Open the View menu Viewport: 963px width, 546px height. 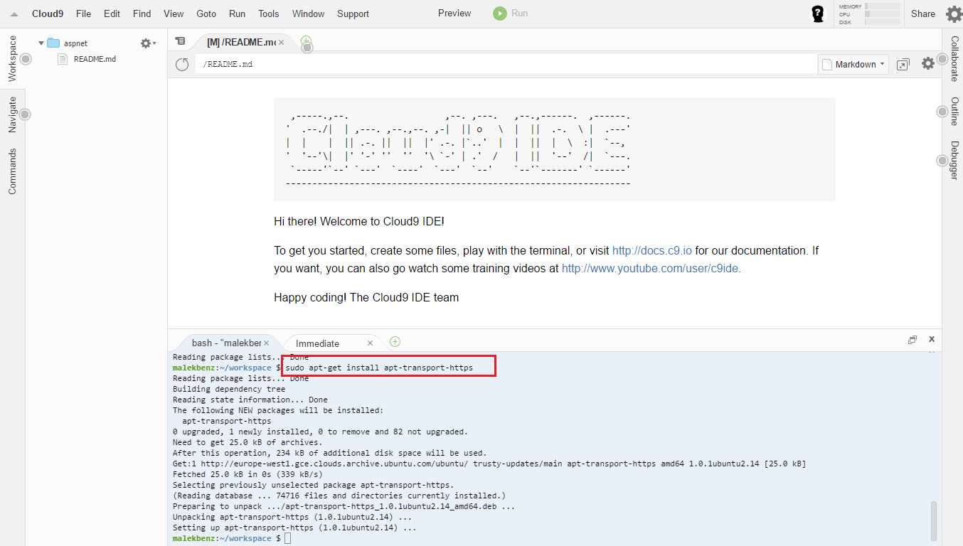(x=174, y=14)
